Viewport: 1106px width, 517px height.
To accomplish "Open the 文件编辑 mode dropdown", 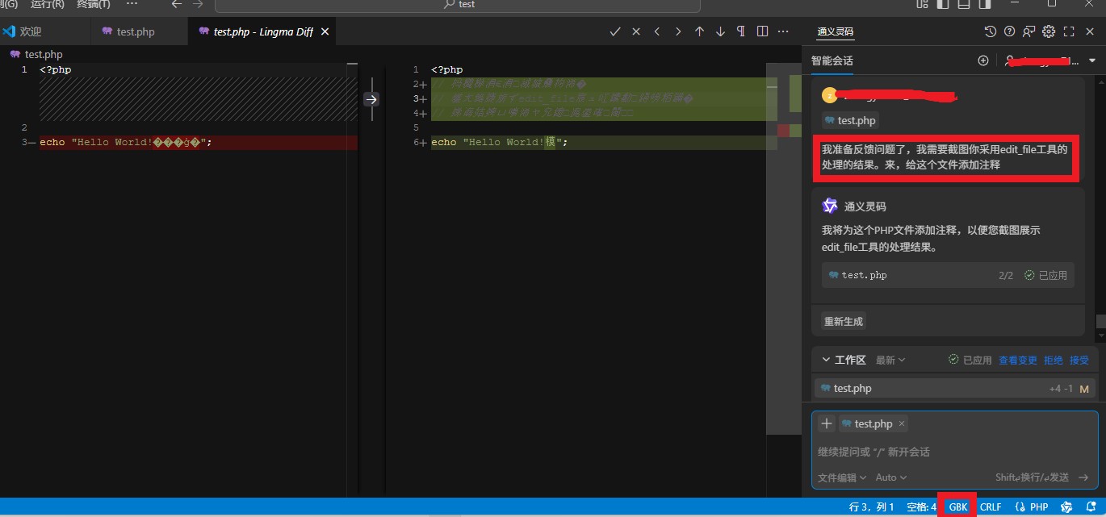I will 842,477.
